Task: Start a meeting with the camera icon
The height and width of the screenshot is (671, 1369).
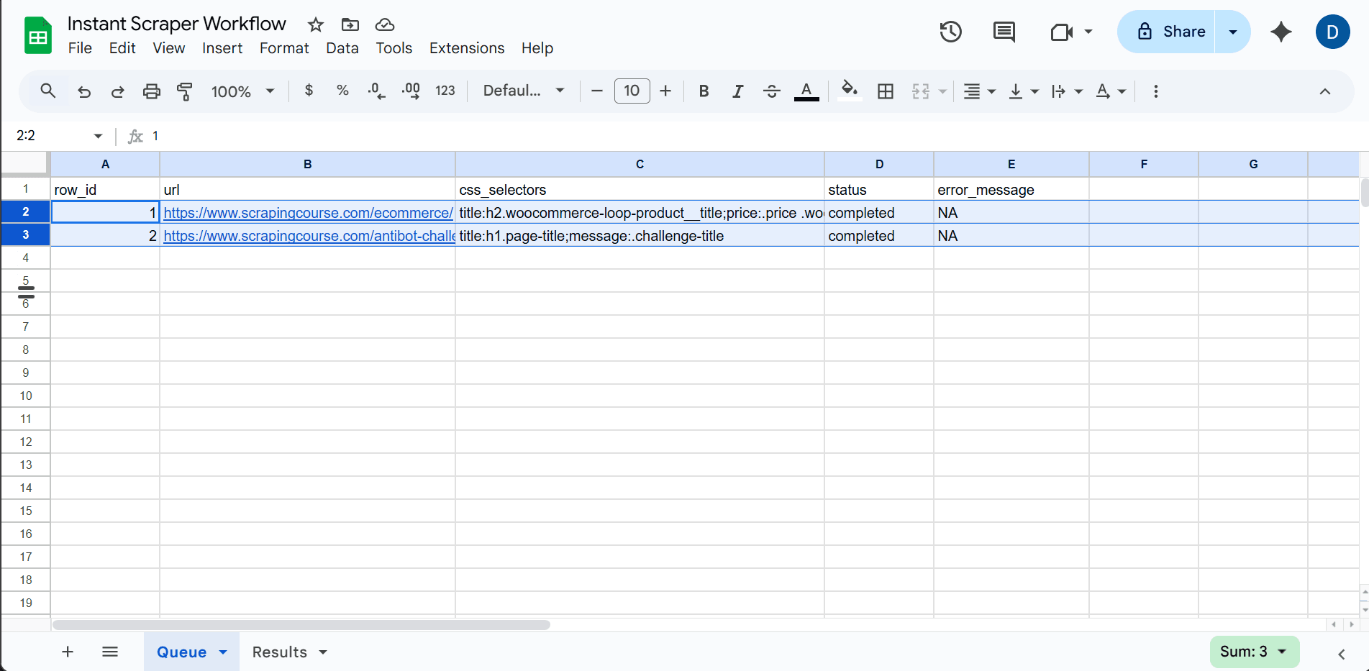Action: 1062,32
